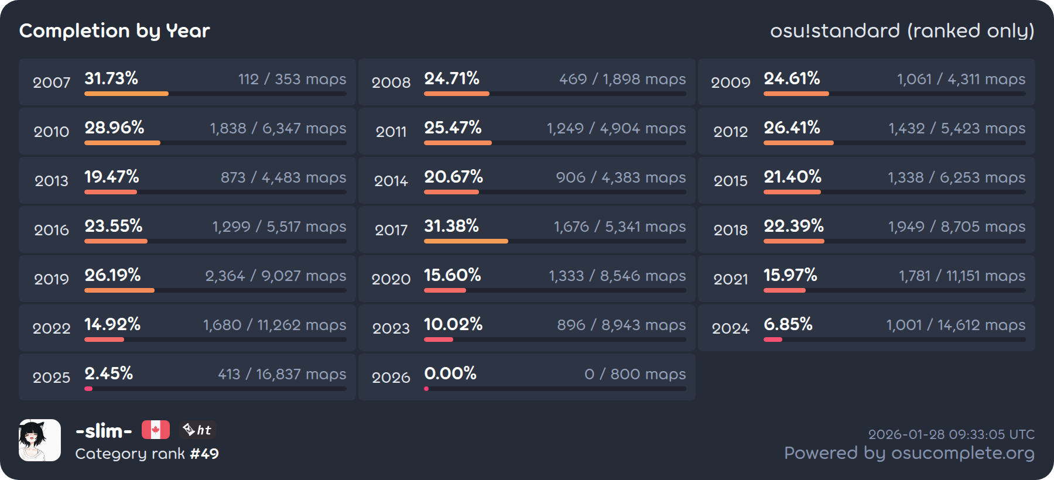Click the 2017 completion progress bar
Viewport: 1054px width, 480px height.
(x=555, y=241)
